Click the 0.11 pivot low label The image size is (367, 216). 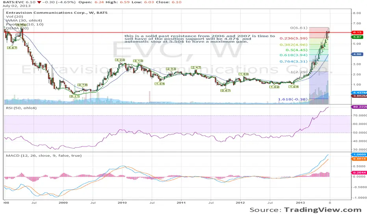(74, 96)
